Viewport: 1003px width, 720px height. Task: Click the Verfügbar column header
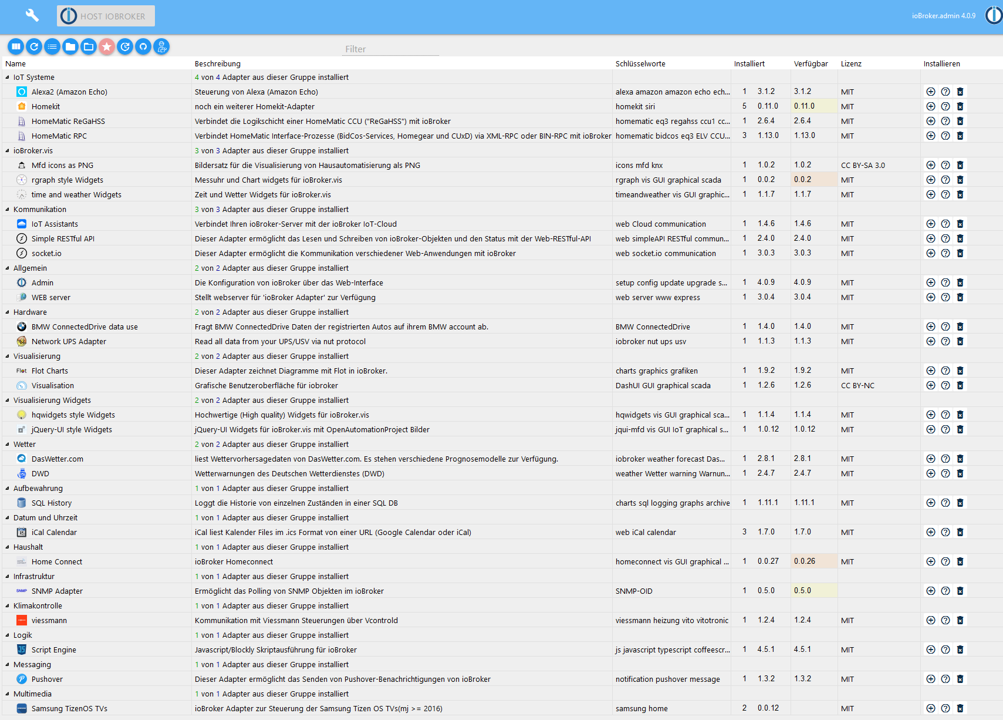tap(811, 64)
